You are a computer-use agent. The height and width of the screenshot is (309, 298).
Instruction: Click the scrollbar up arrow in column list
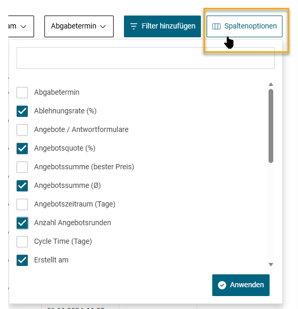271,84
